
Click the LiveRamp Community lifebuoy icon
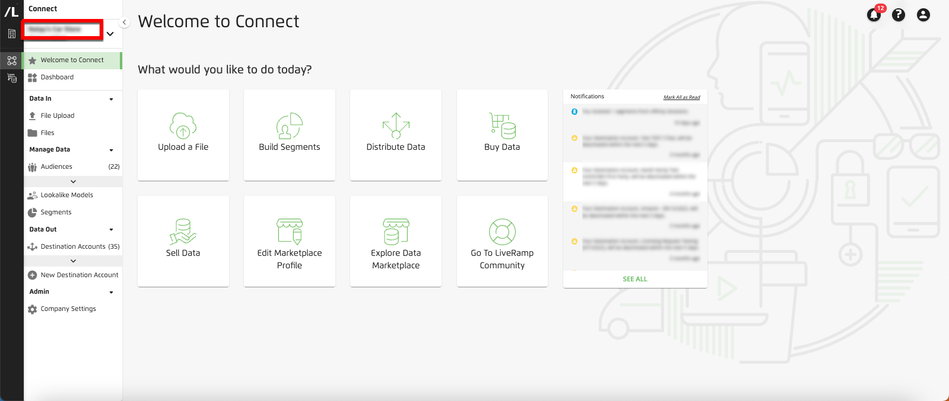502,232
